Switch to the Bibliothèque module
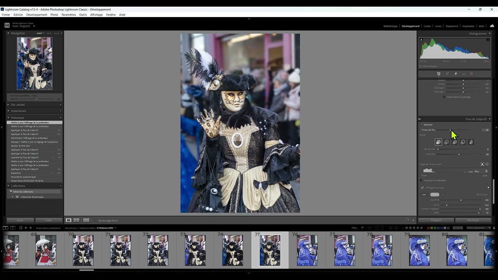Image resolution: width=498 pixels, height=280 pixels. (390, 26)
